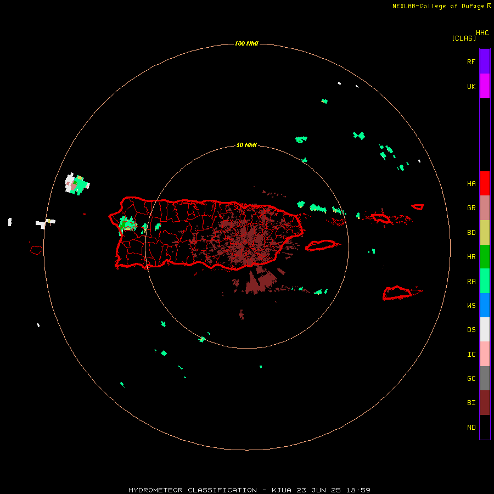This screenshot has height=494, width=494.
Task: Click the DS legend label
Action: click(471, 330)
